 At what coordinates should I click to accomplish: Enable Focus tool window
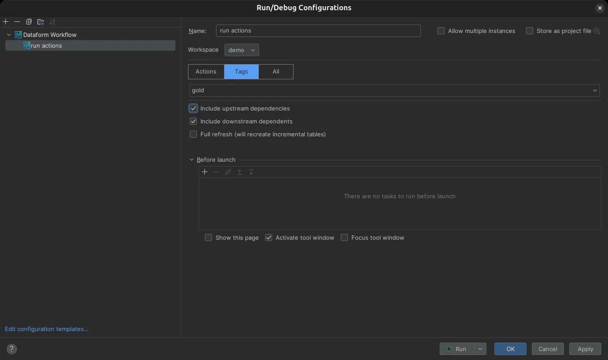(x=344, y=237)
